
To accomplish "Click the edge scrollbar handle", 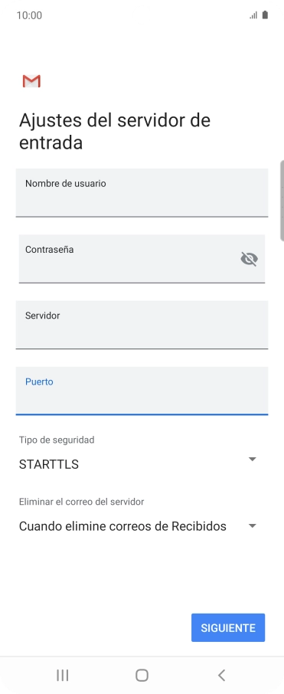I will point(282,201).
